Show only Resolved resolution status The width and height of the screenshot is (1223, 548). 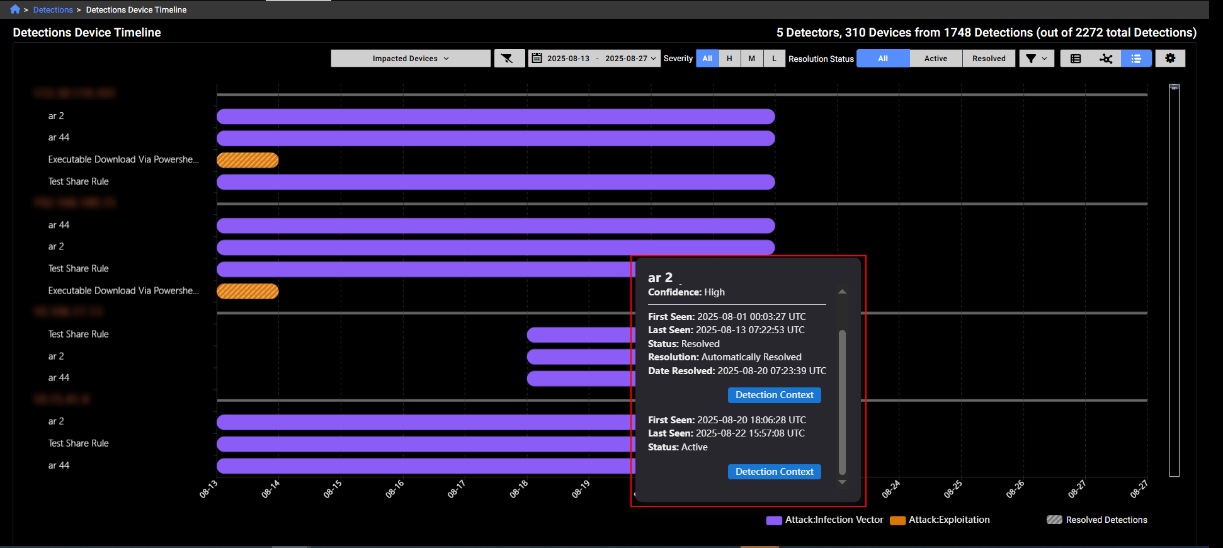tap(989, 59)
